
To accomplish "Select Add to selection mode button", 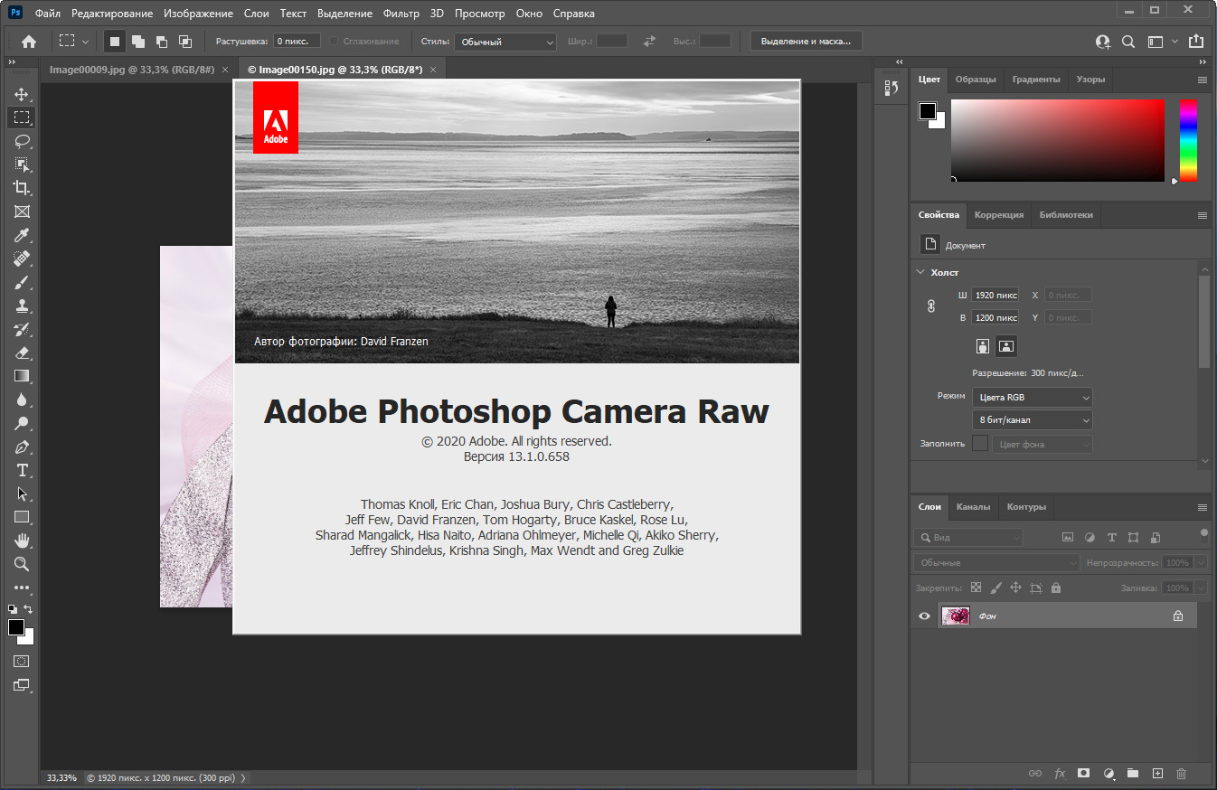I will [x=138, y=42].
